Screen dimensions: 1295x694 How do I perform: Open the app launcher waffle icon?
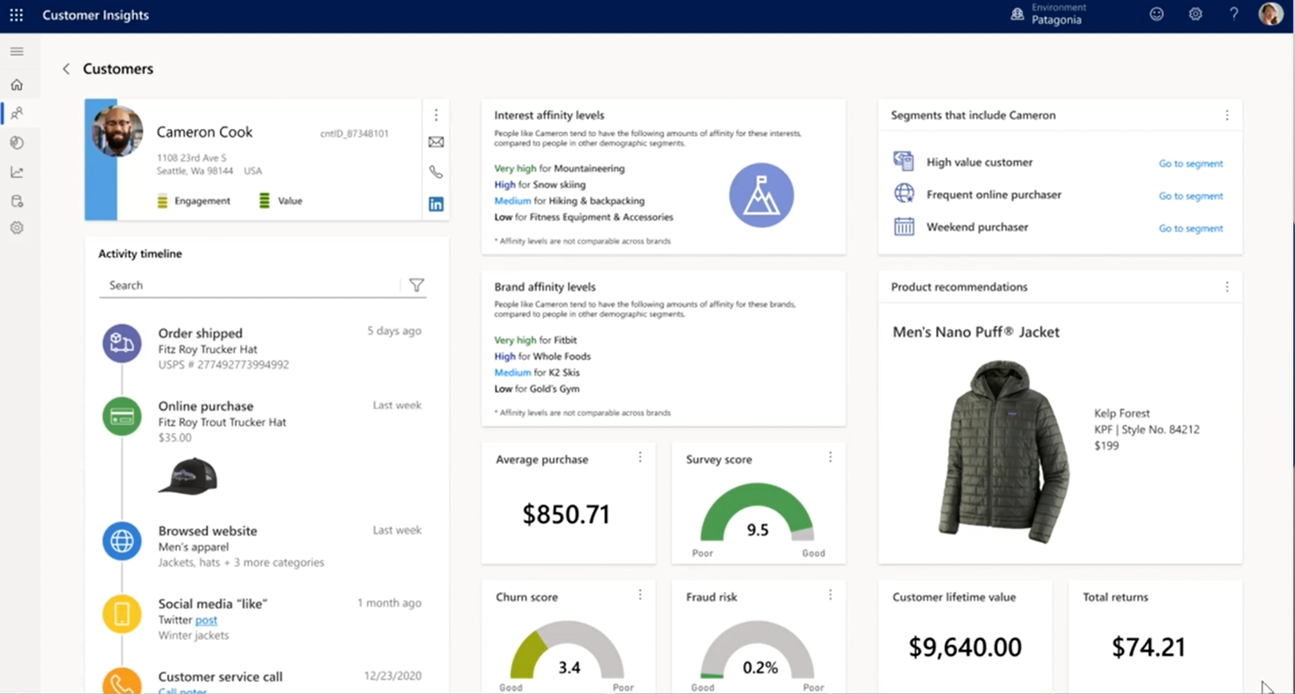coord(16,15)
